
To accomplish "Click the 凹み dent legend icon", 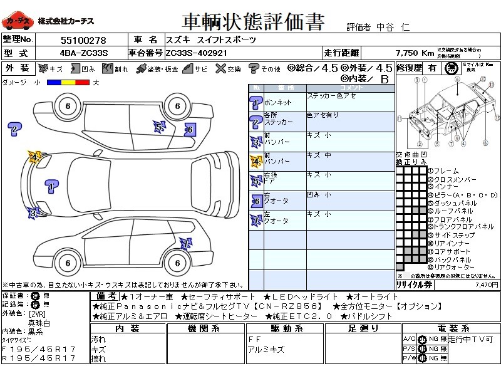I will coord(74,69).
